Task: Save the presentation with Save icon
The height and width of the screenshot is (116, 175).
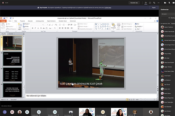Action: click(x=4, y=18)
